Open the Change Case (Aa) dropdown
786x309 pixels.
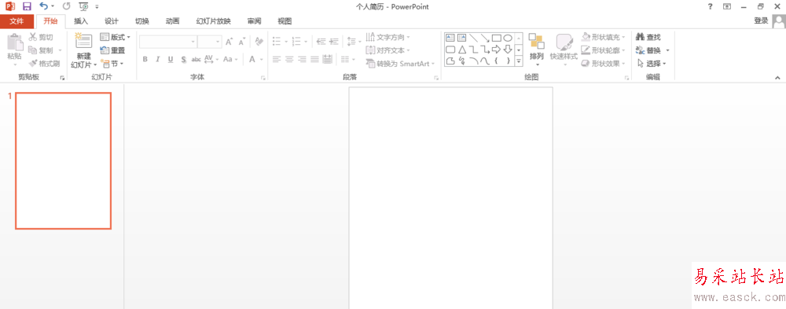(x=230, y=59)
